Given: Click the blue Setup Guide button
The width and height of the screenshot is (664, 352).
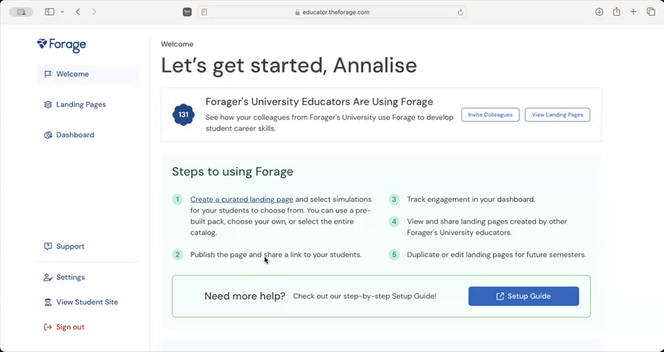Looking at the screenshot, I should (x=524, y=296).
